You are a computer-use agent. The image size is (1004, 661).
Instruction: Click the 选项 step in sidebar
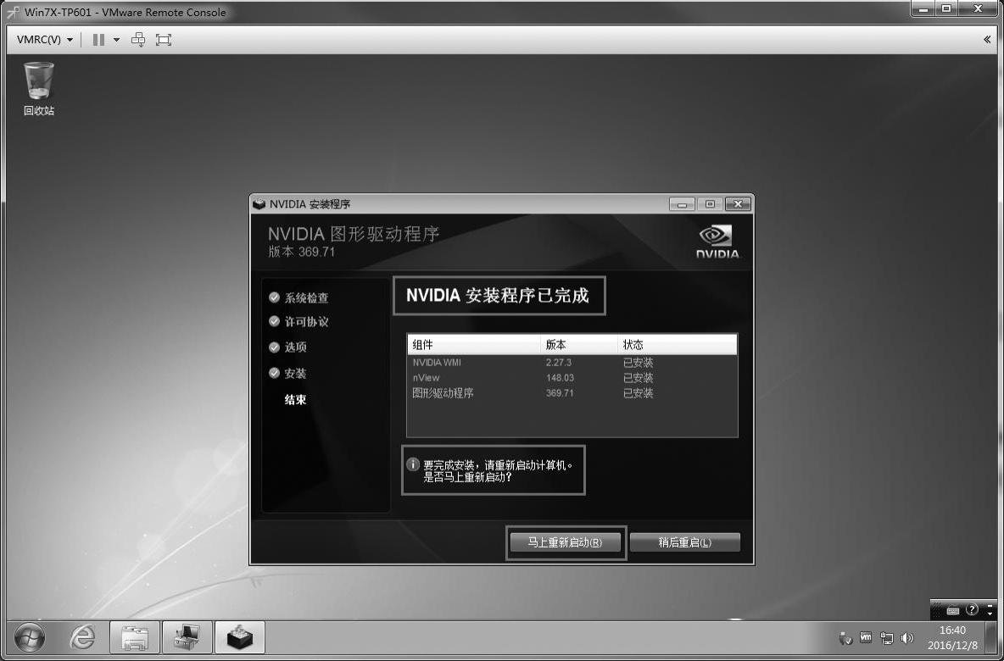[287, 347]
